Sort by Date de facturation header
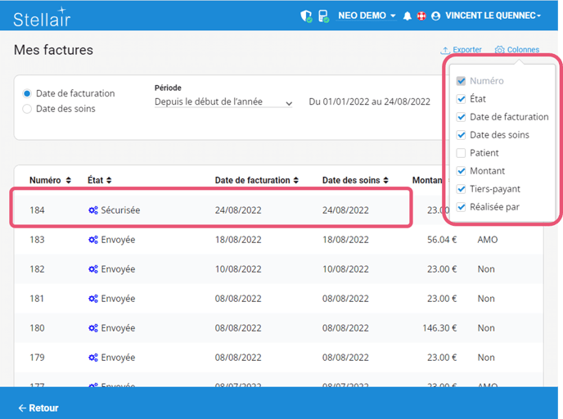The image size is (563, 419). coord(256,180)
